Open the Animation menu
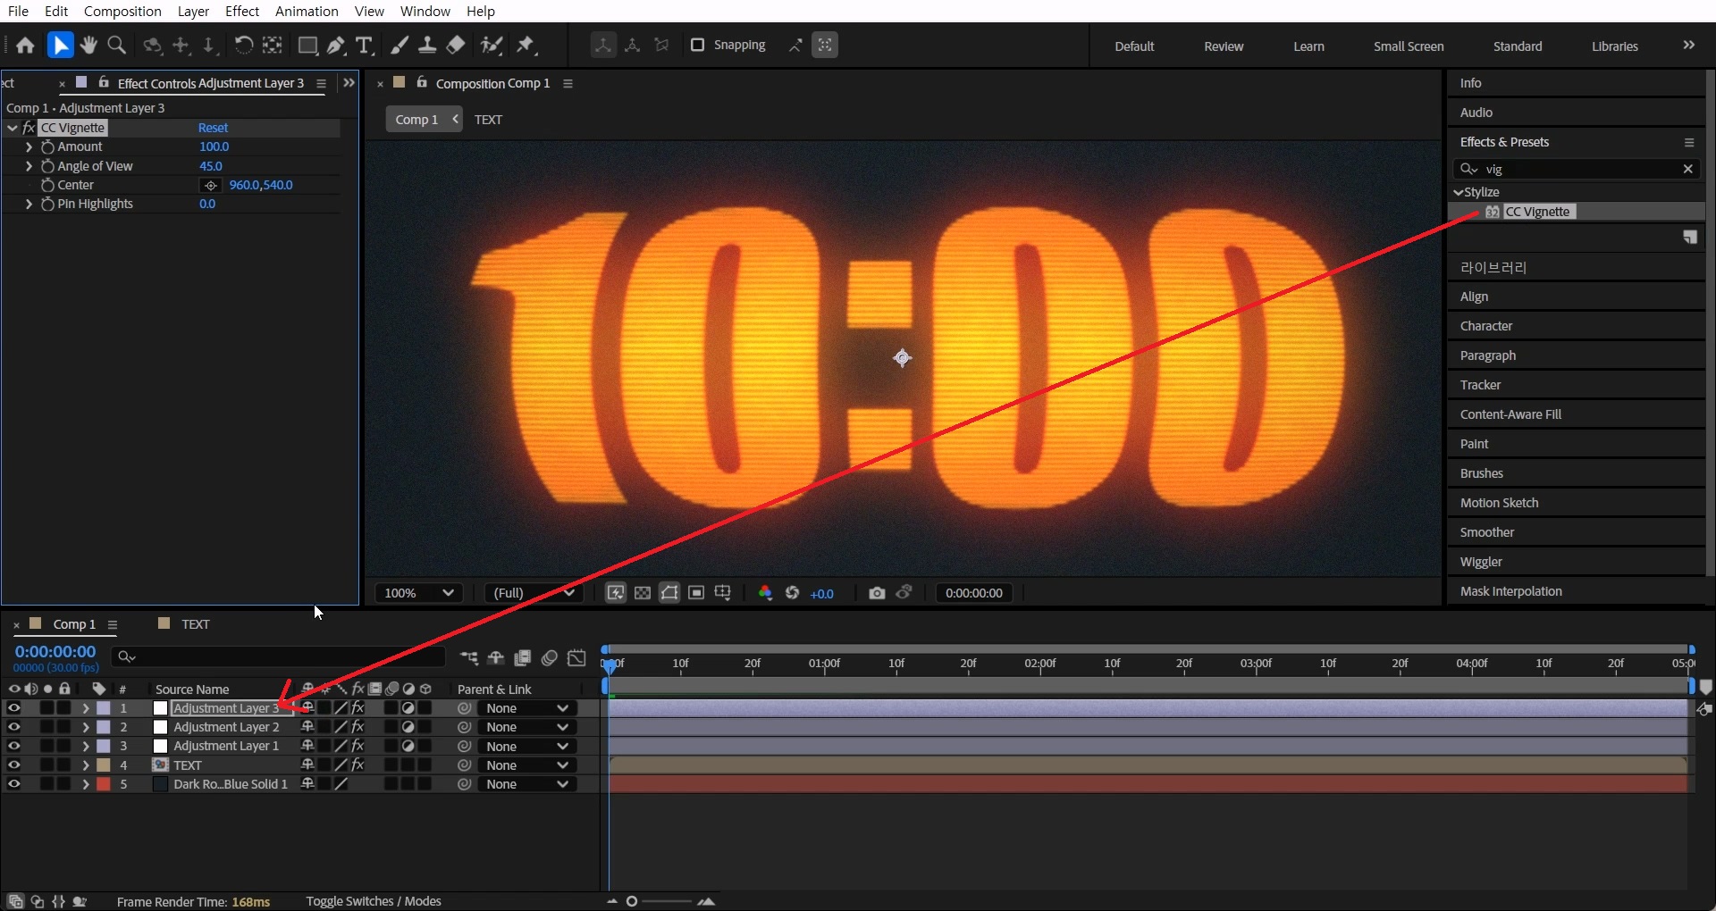This screenshot has width=1716, height=911. point(307,11)
